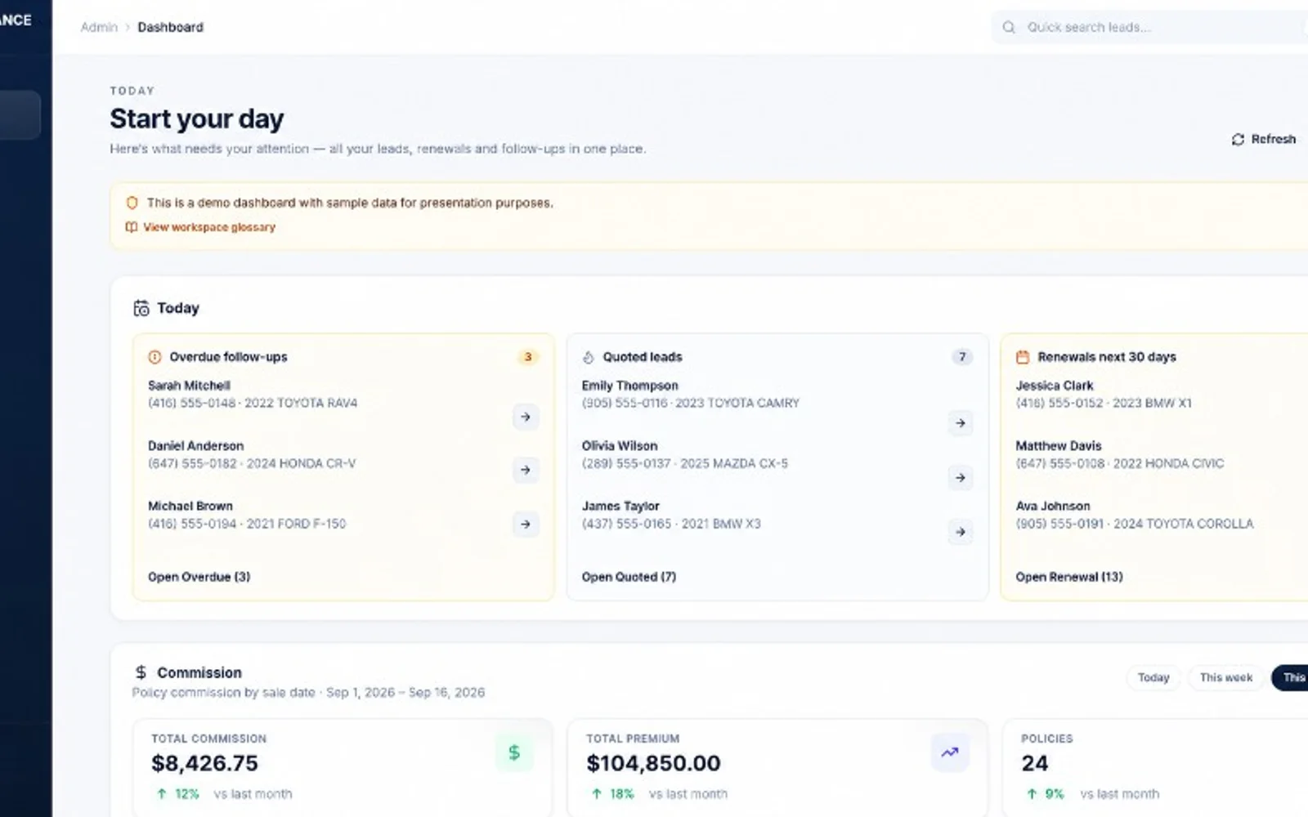Click the Today section calendar icon
Image resolution: width=1308 pixels, height=817 pixels.
coord(141,308)
